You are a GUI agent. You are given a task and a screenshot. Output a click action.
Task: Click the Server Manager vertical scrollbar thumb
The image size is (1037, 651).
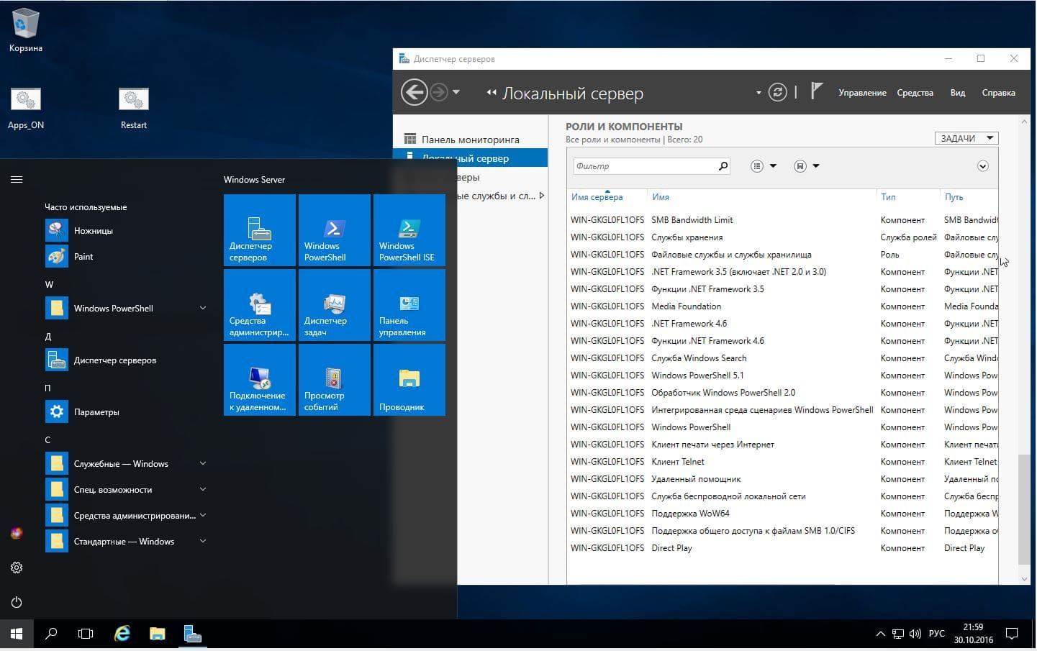point(1024,509)
